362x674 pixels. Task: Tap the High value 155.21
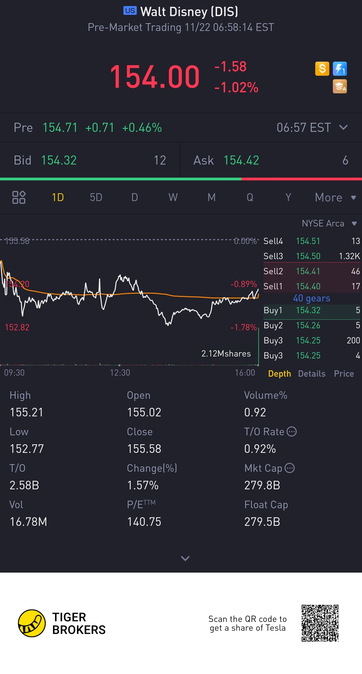pyautogui.click(x=26, y=412)
